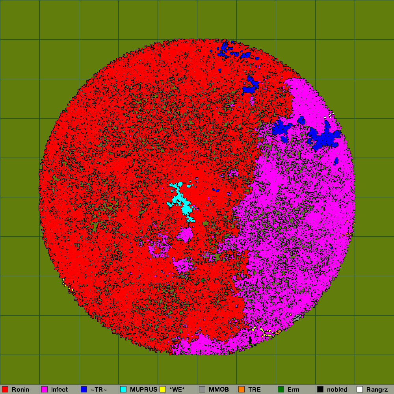Image resolution: width=394 pixels, height=394 pixels.
Task: Select the Rangrz text in the legend
Action: (377, 390)
